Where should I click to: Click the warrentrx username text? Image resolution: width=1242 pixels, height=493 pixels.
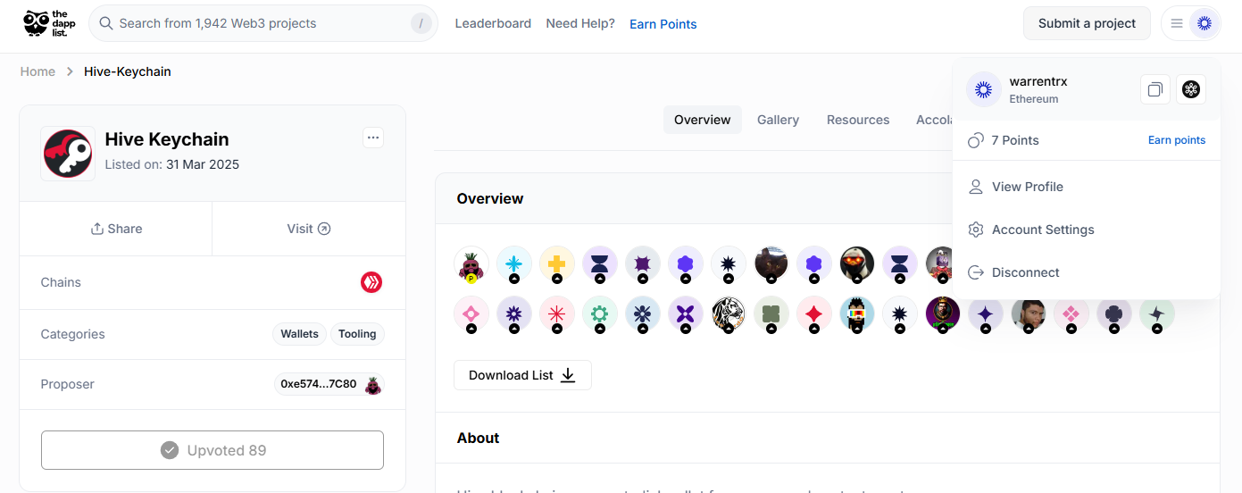tap(1038, 81)
